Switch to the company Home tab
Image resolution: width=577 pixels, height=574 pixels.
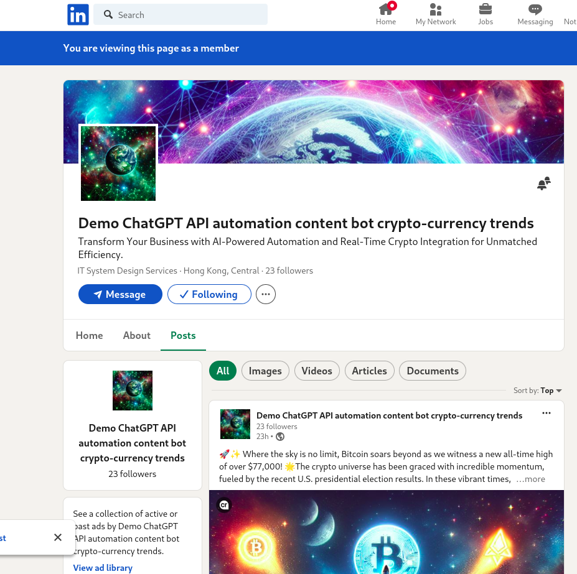89,335
